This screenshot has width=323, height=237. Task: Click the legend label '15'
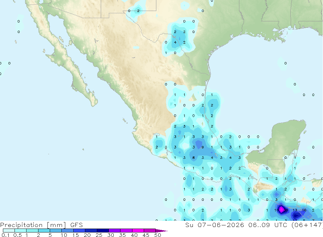75,235
